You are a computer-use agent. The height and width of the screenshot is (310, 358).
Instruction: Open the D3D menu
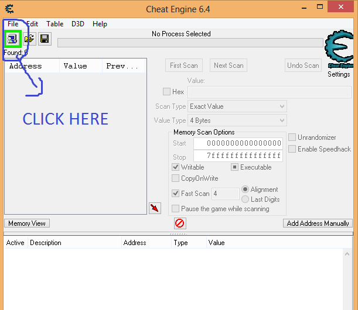[x=78, y=24]
